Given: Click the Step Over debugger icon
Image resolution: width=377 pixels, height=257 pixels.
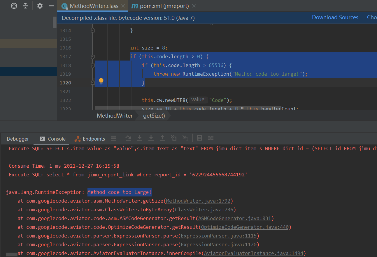Looking at the screenshot, I should coord(128,138).
